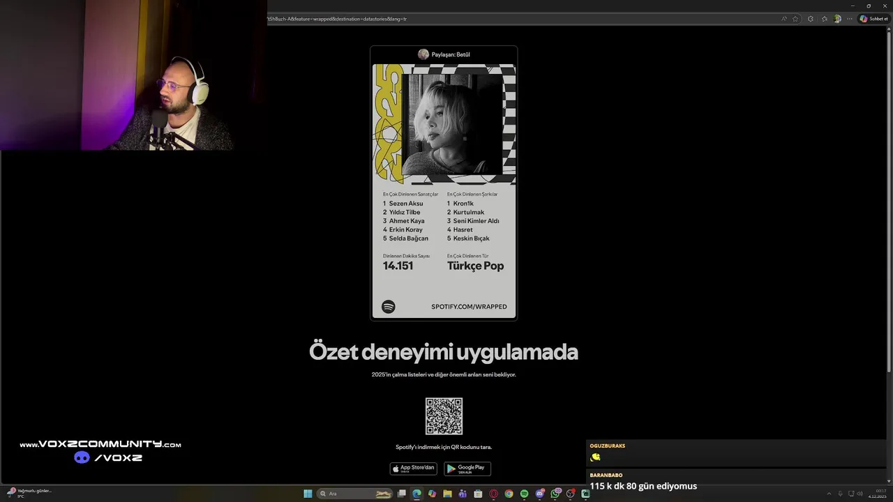Click Betül's sharer avatar above the card
The image size is (893, 502).
pos(423,54)
